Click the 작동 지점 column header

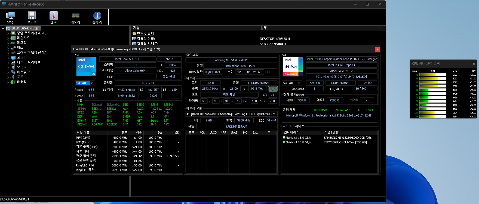click(91, 132)
